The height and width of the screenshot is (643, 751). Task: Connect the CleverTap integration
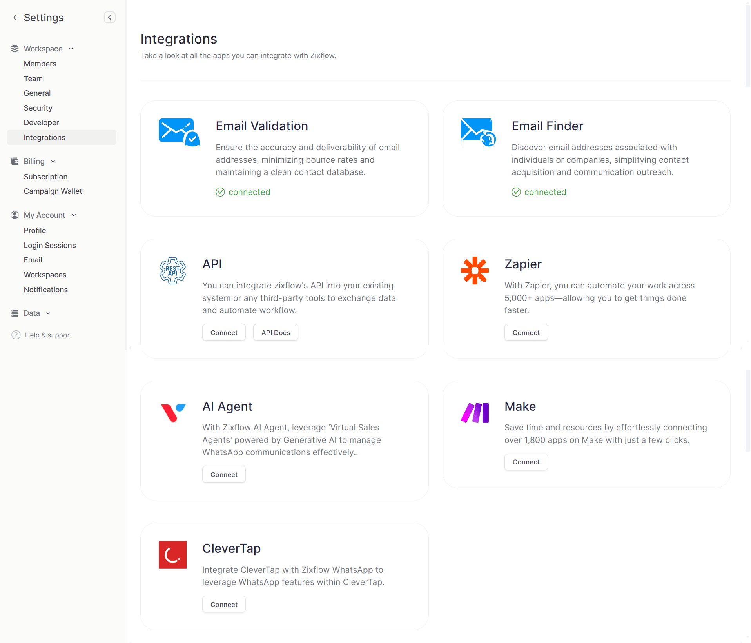[224, 604]
